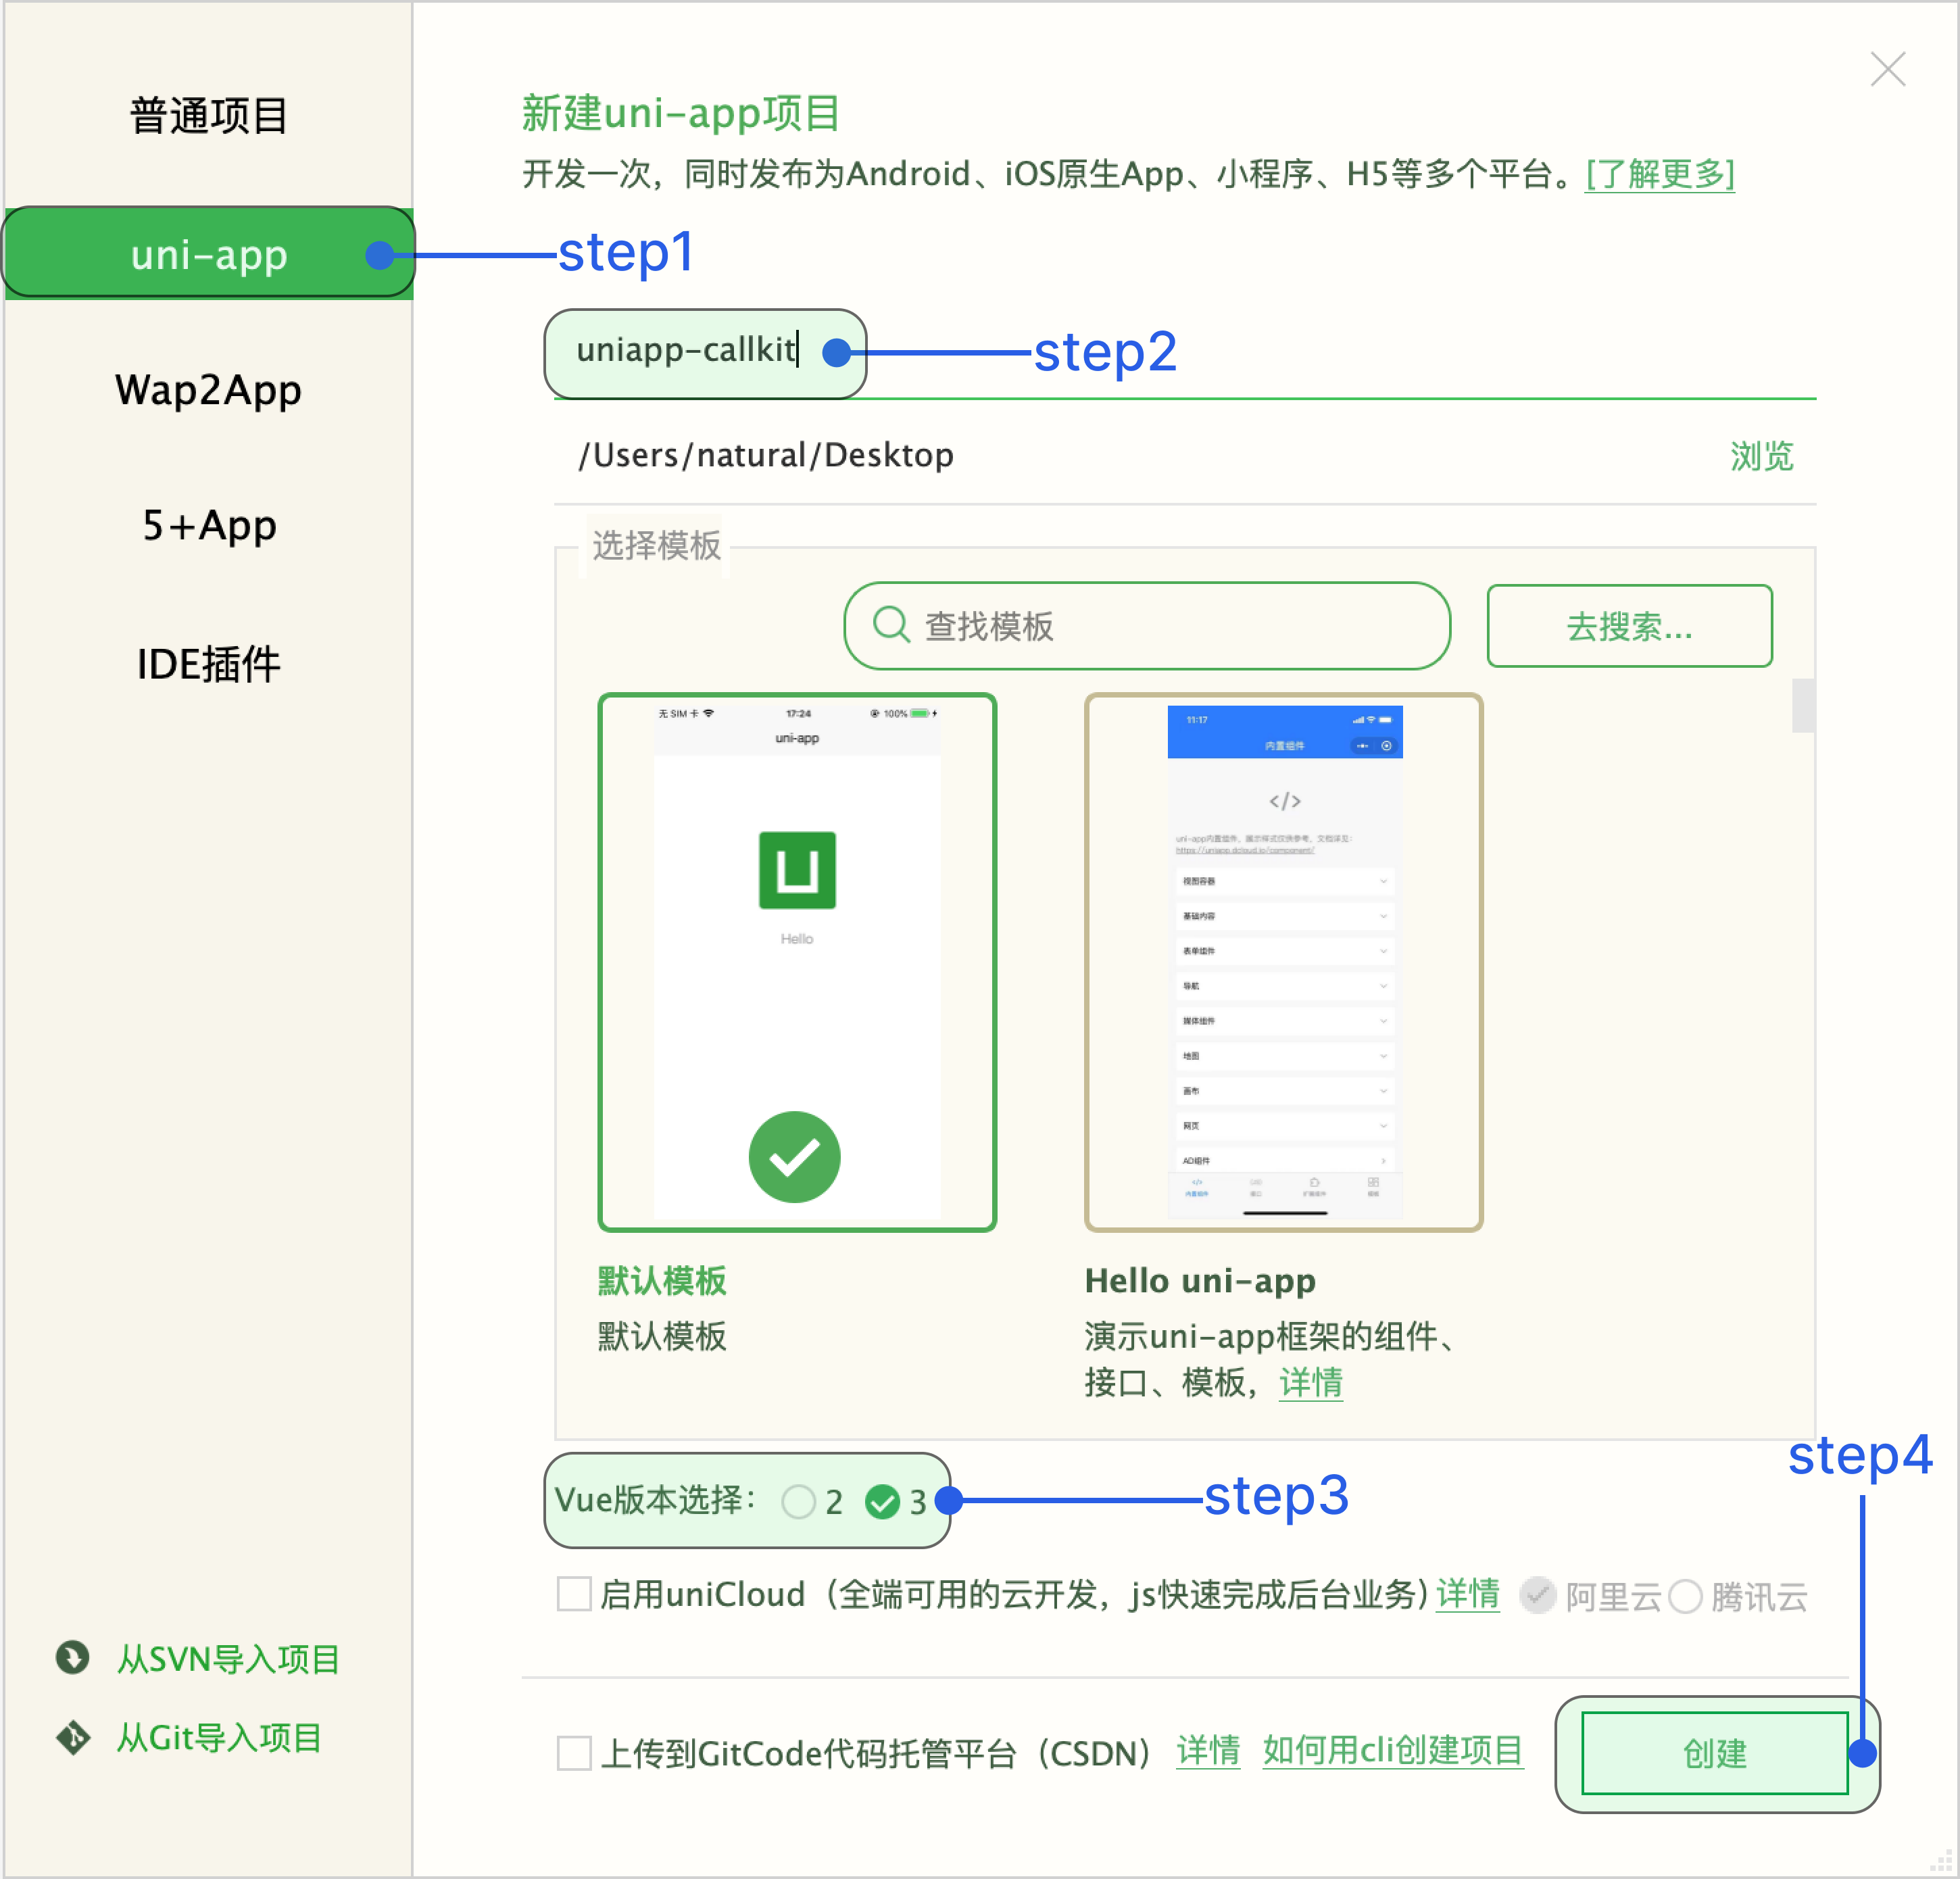The width and height of the screenshot is (1960, 1879).
Task: Select 腾讯云 radio option
Action: (x=1685, y=1596)
